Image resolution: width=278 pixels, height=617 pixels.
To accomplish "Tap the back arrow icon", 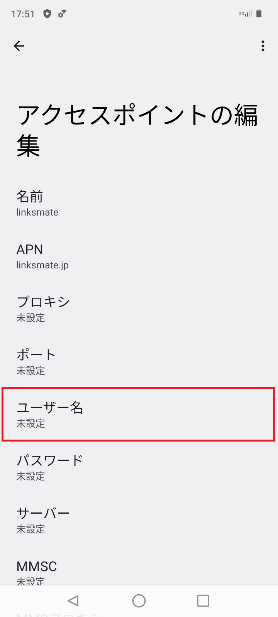I will coord(19,46).
